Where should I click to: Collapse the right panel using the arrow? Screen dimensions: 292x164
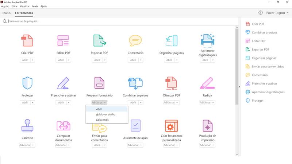pyautogui.click(x=239, y=87)
